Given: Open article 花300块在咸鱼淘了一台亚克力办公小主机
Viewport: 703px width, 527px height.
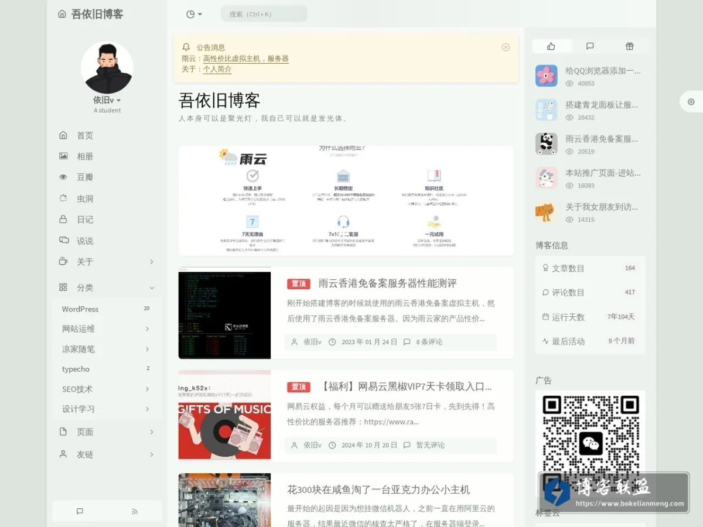Looking at the screenshot, I should [378, 490].
